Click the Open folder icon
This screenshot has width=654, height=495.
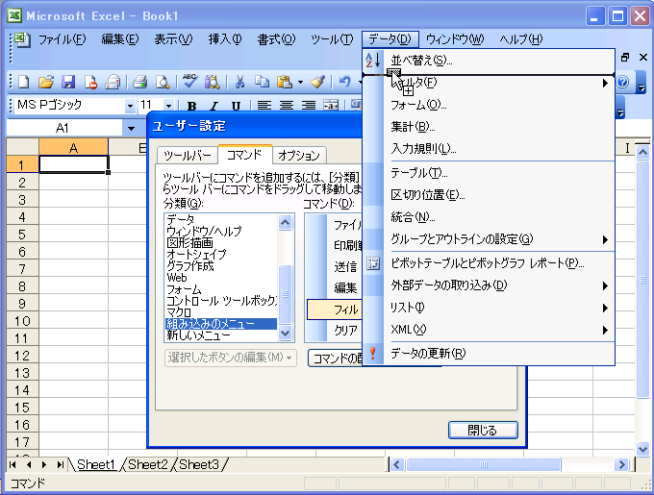click(x=46, y=82)
